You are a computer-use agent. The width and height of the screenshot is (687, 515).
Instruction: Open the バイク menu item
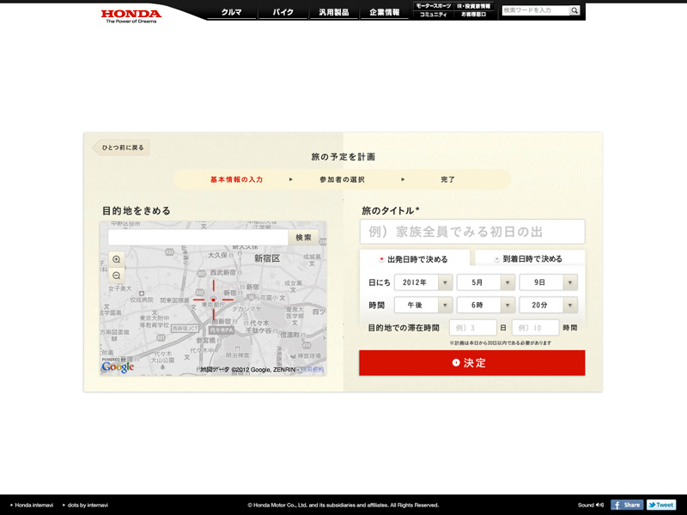[x=283, y=12]
